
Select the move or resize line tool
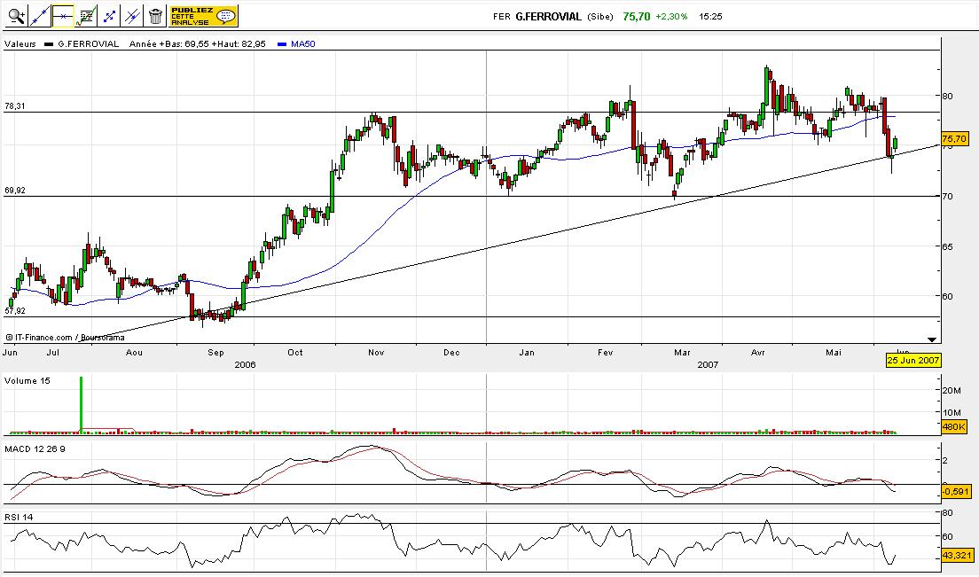109,16
